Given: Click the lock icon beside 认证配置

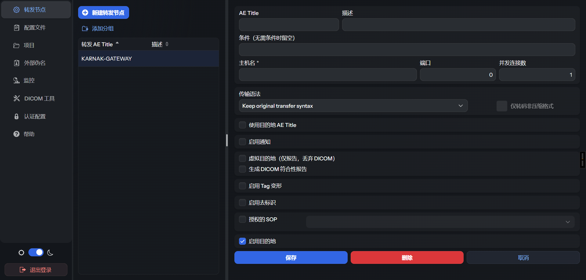Looking at the screenshot, I should pyautogui.click(x=16, y=116).
